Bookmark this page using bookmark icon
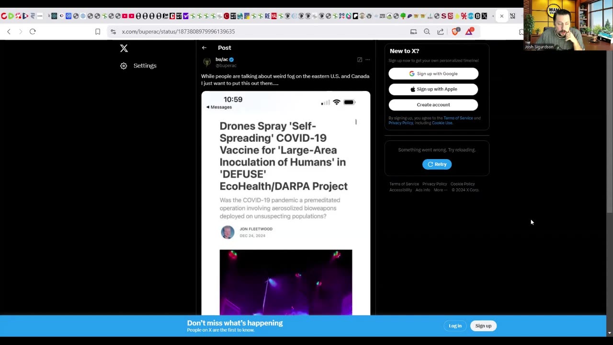Viewport: 613px width, 345px height. [x=98, y=32]
